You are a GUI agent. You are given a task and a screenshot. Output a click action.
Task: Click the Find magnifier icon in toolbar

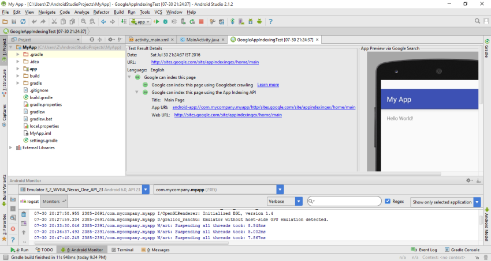[83, 21]
